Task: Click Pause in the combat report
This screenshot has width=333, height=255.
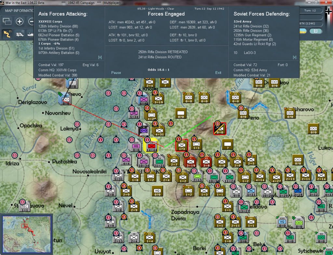Action: [x=116, y=73]
